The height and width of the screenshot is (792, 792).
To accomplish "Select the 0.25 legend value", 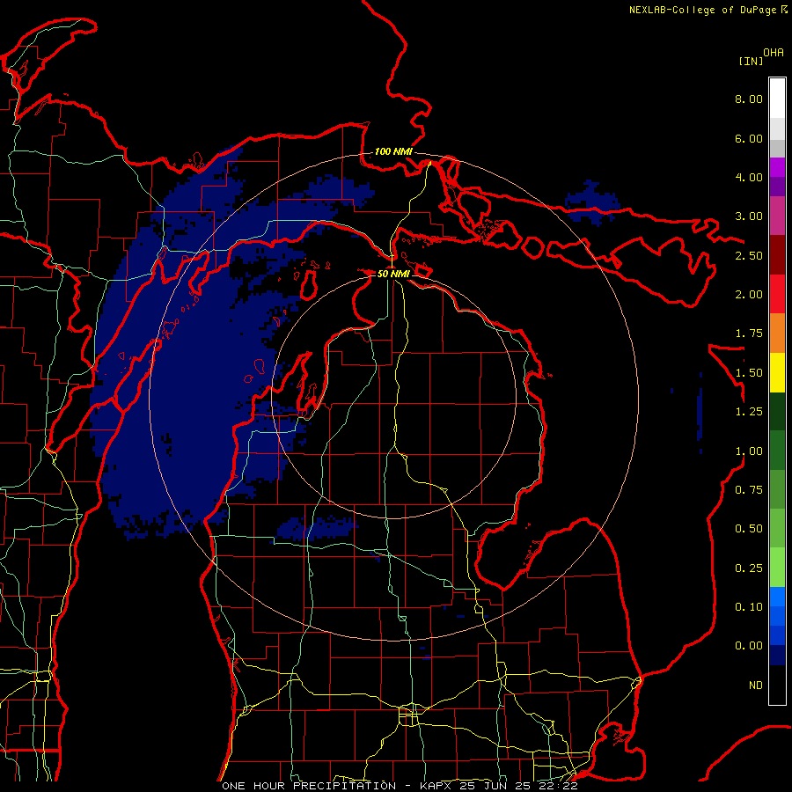I will [749, 568].
